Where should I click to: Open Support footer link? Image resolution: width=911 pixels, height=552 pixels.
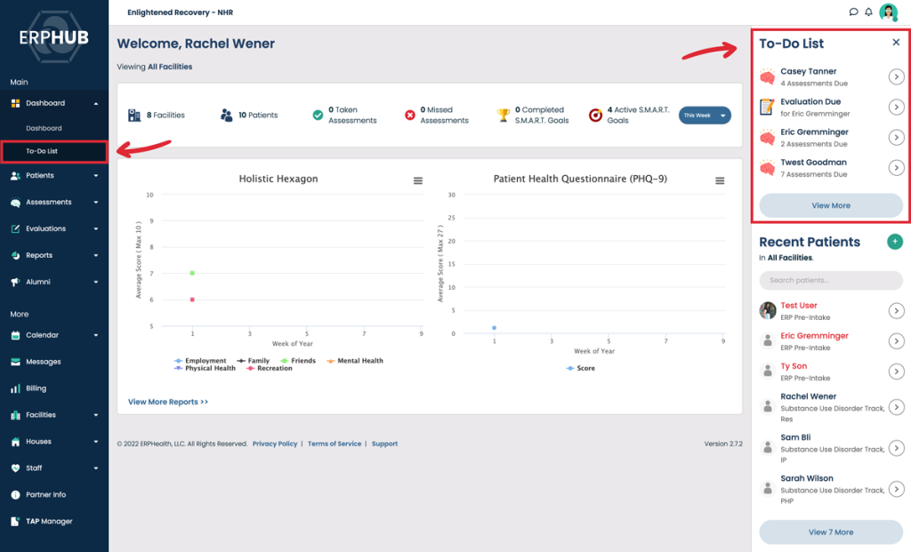click(384, 444)
